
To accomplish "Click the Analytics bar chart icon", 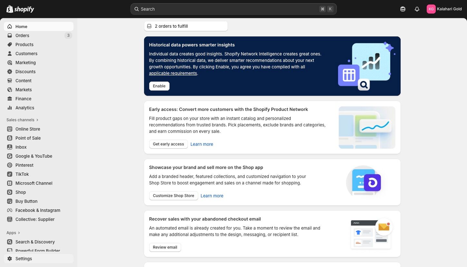I will click(x=10, y=108).
